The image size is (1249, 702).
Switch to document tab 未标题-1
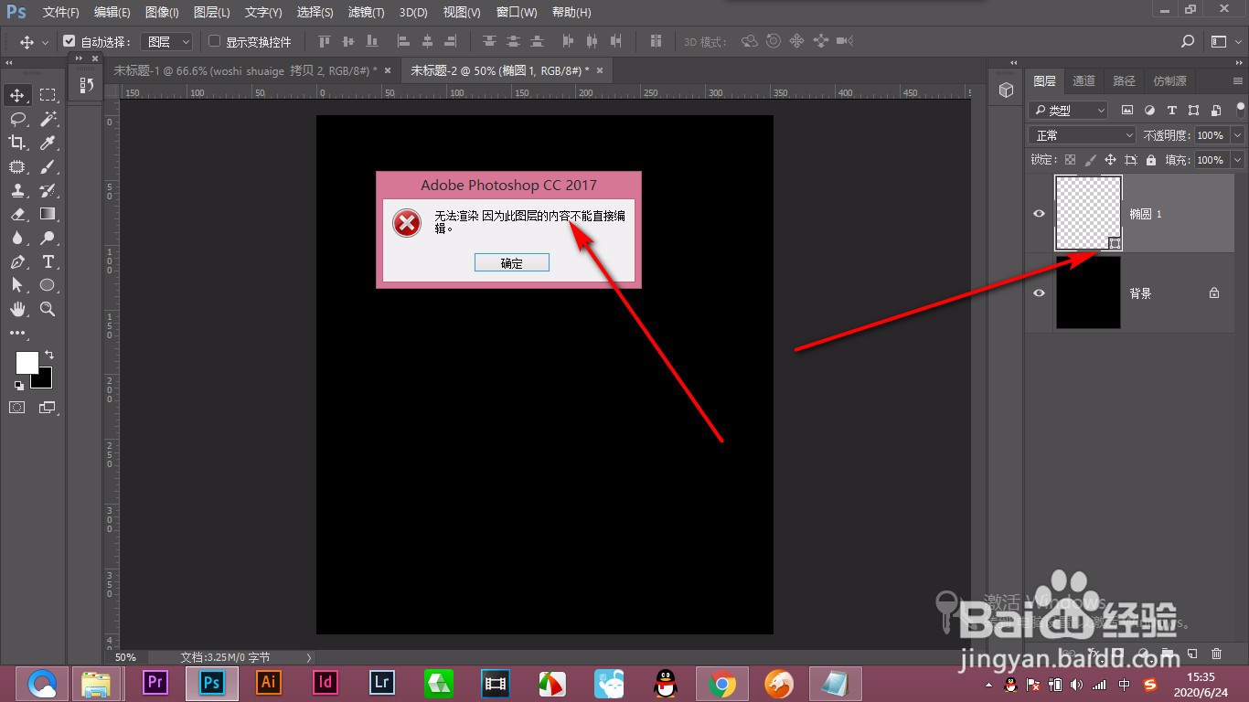pos(245,70)
